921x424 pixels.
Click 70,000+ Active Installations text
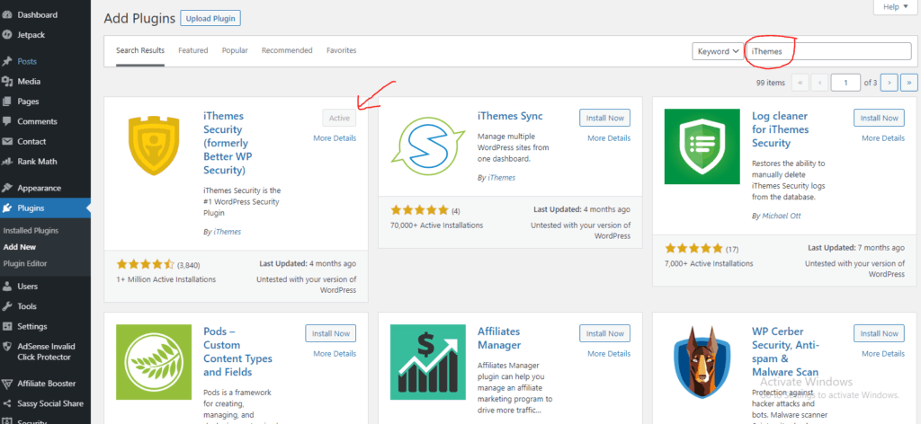437,225
